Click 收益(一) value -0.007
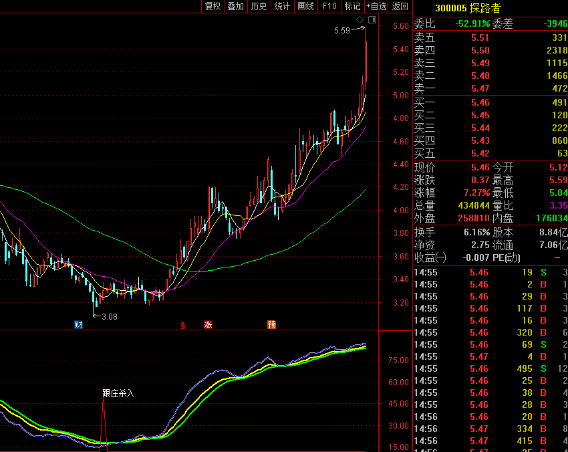This screenshot has height=452, width=568. coord(476,257)
